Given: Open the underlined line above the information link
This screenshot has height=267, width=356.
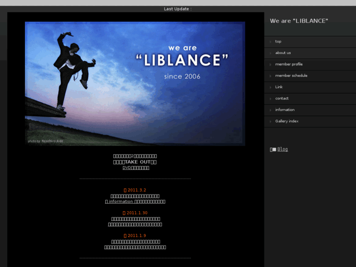Looking at the screenshot, I should (x=135, y=196).
